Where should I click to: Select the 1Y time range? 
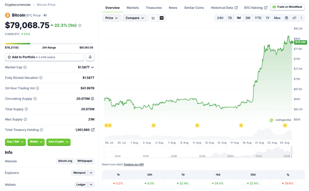click(x=267, y=18)
